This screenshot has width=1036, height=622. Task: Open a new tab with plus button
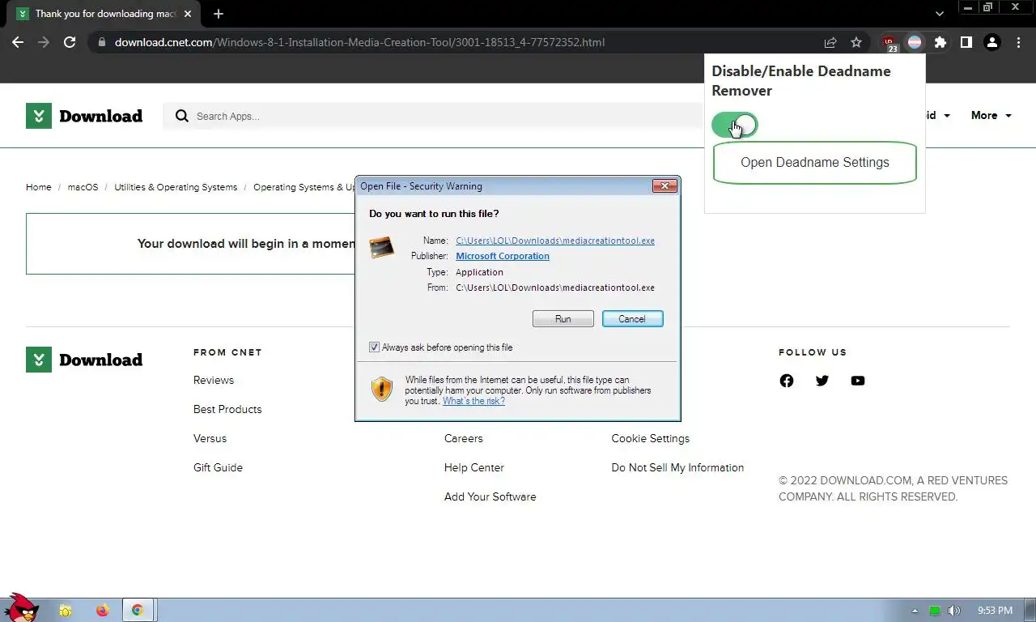[218, 14]
